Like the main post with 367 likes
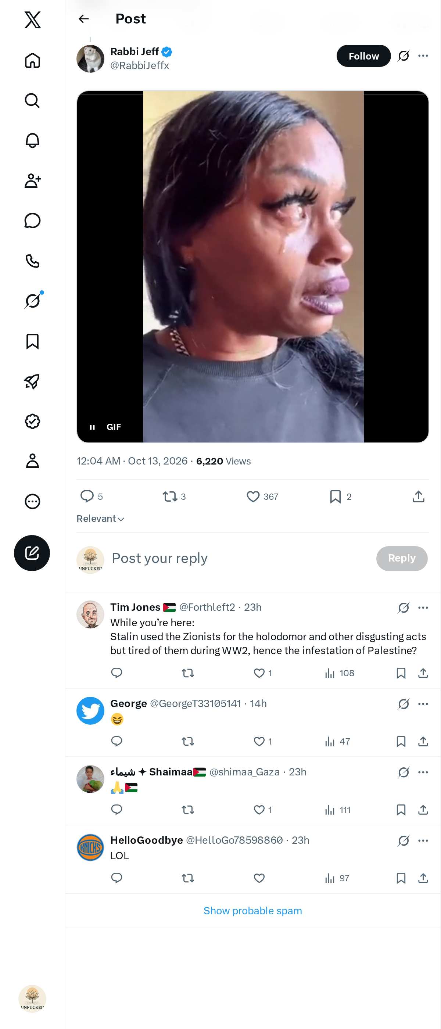 (262, 496)
